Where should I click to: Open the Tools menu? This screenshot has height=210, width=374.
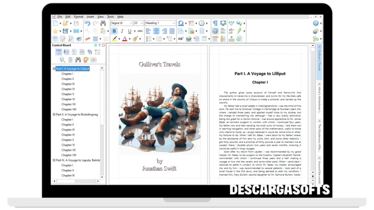tap(110, 17)
